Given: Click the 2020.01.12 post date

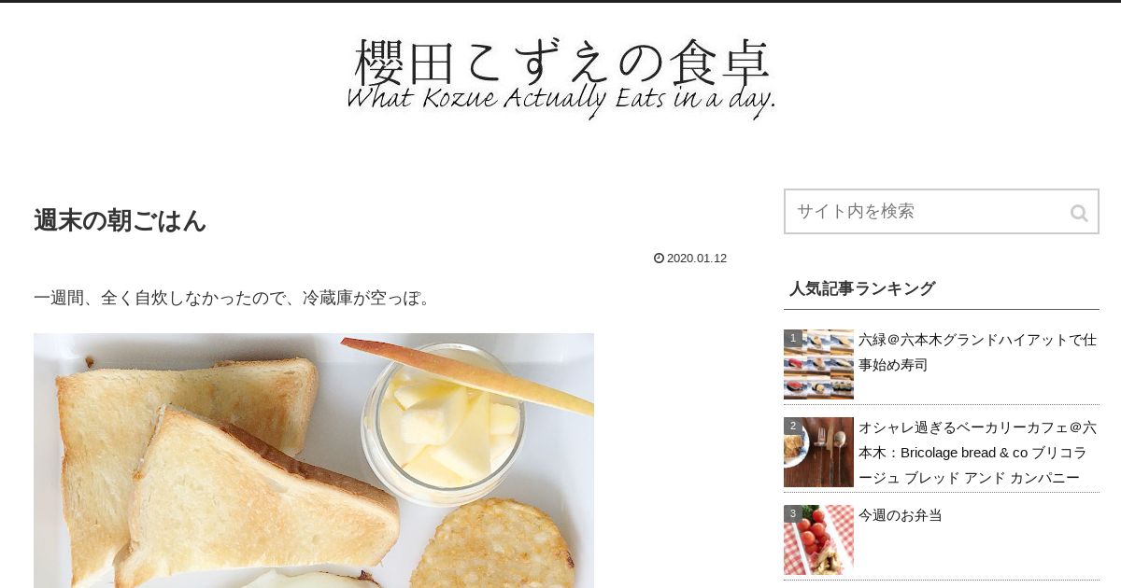Looking at the screenshot, I should coord(697,259).
